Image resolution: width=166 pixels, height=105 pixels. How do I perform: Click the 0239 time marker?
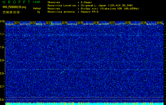(x=144, y=23)
